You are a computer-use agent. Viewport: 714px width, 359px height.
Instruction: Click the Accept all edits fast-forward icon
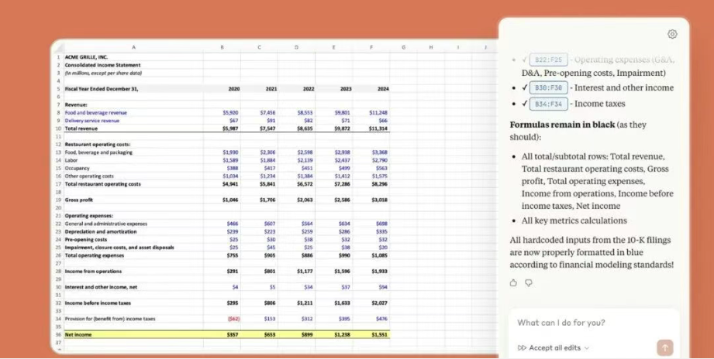(522, 347)
